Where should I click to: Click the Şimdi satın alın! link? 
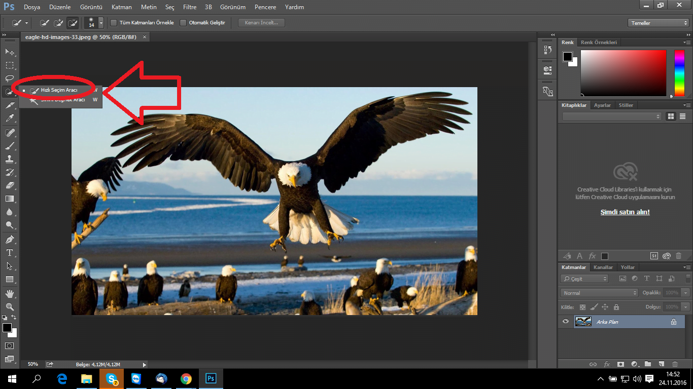(x=625, y=212)
